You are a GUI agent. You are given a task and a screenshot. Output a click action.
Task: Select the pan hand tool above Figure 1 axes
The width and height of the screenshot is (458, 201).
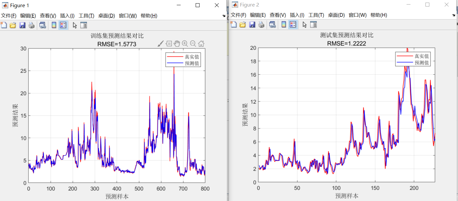pyautogui.click(x=177, y=43)
